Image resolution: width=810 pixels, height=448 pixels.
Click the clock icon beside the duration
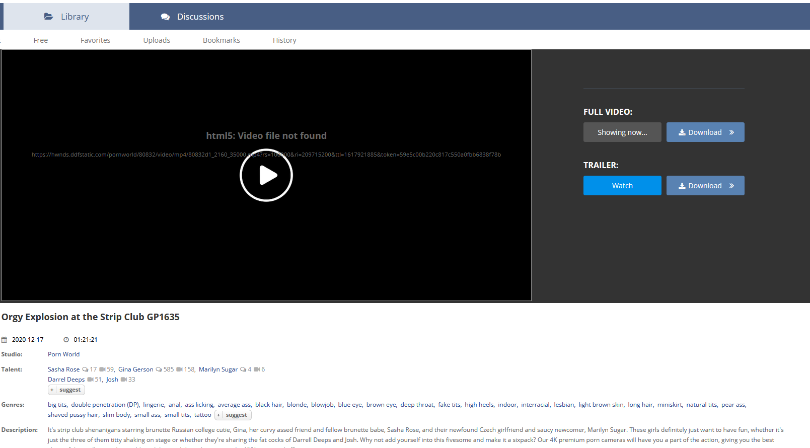coord(66,340)
